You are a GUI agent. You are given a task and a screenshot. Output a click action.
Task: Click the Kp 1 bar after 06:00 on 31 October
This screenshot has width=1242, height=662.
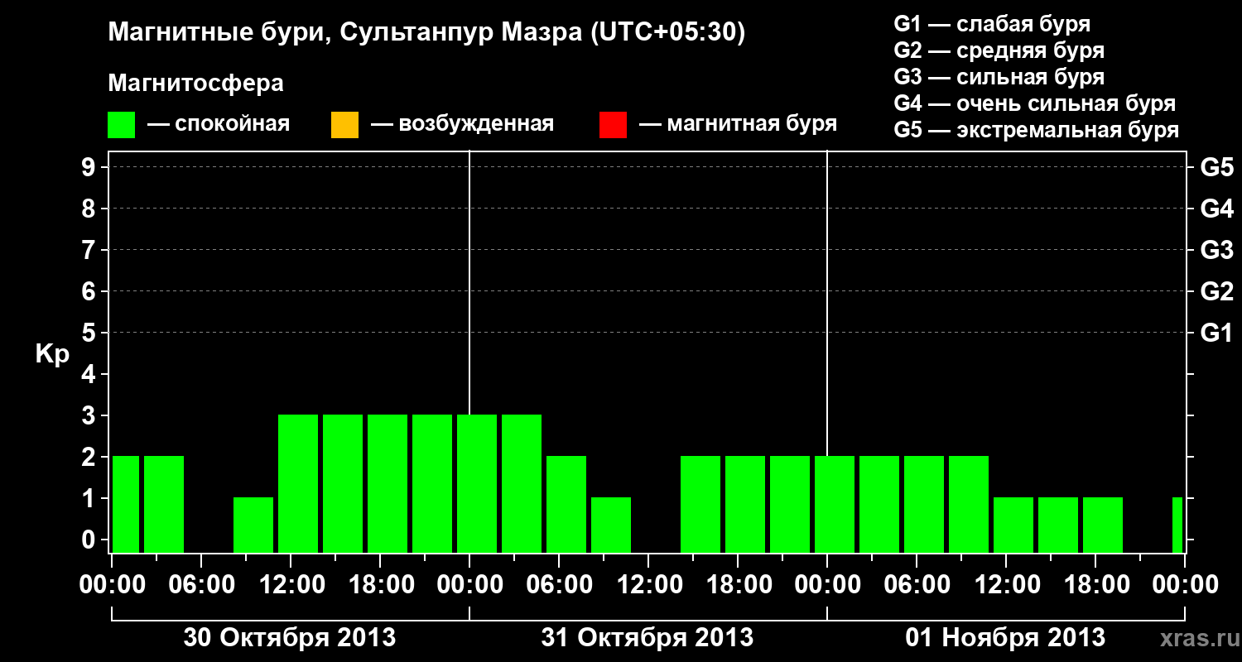pos(611,525)
